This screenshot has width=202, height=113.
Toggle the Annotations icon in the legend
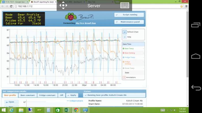pos(124,77)
